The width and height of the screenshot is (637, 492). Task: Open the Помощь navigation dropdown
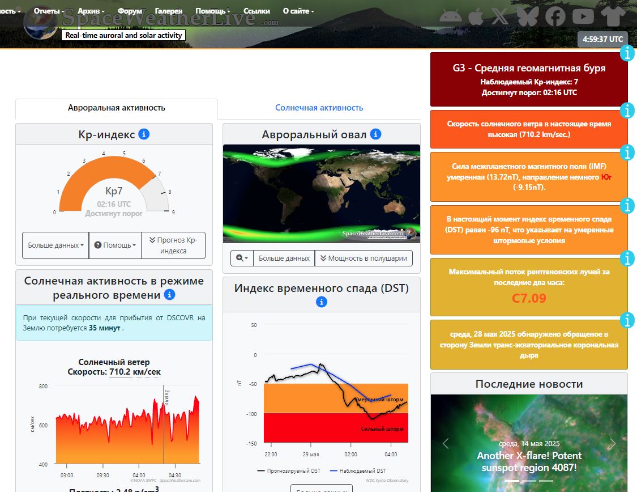coord(213,11)
